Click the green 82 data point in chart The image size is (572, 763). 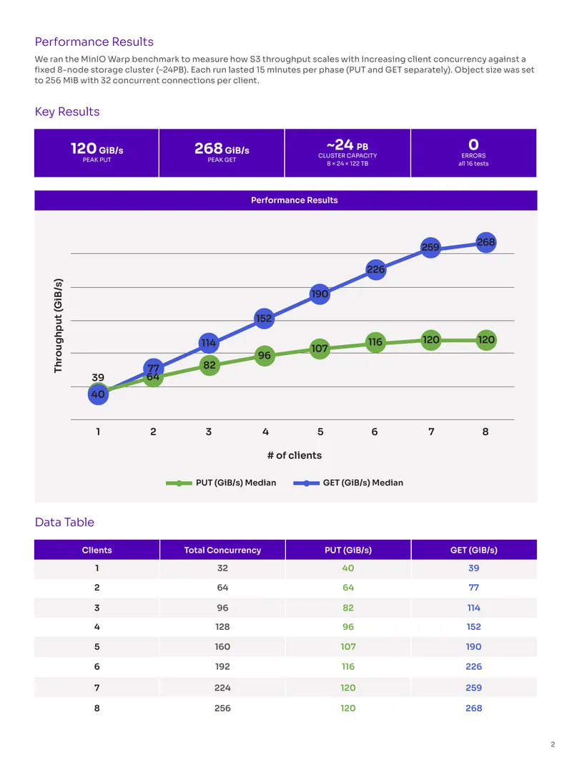tap(209, 365)
